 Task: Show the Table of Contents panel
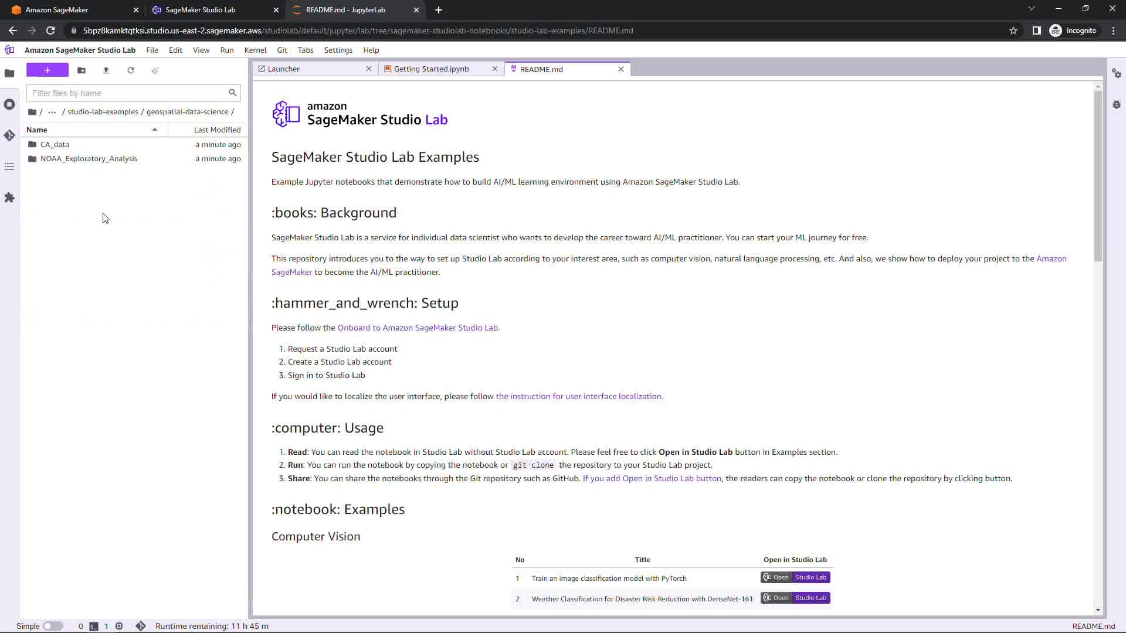9,167
